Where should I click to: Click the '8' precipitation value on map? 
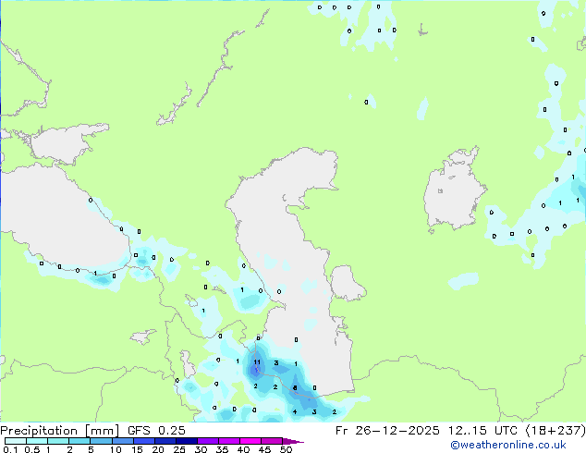pos(295,388)
